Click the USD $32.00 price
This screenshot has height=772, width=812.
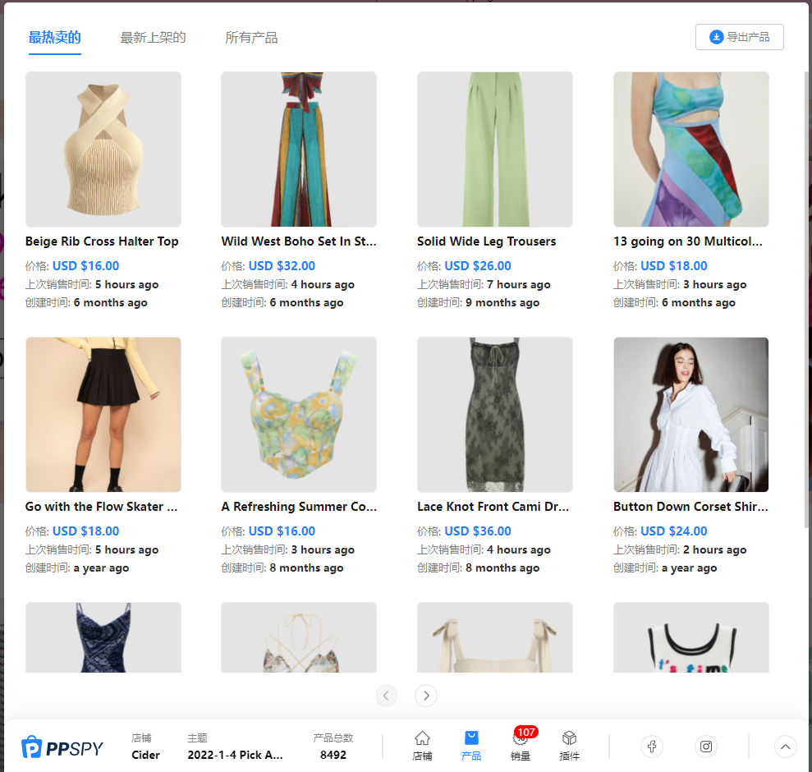point(282,266)
